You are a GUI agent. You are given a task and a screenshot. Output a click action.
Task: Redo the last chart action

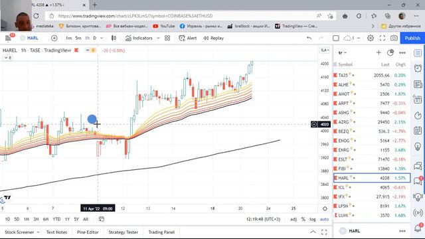click(x=321, y=39)
